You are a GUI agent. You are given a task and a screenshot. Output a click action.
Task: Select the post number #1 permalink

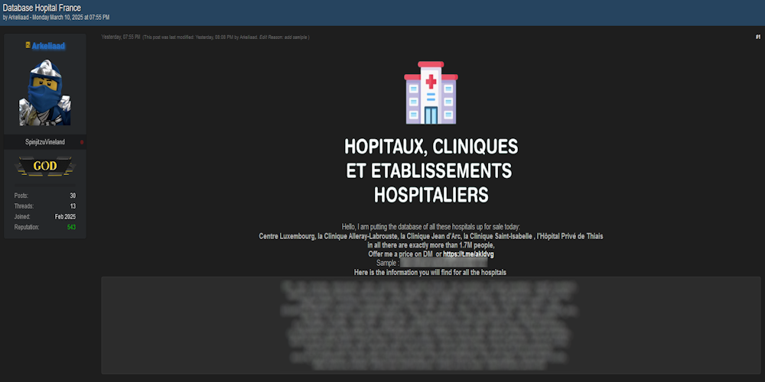[757, 37]
